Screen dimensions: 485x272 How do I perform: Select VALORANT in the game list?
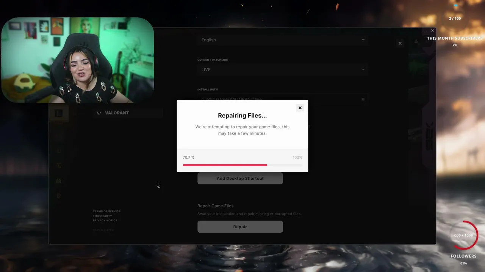click(128, 113)
